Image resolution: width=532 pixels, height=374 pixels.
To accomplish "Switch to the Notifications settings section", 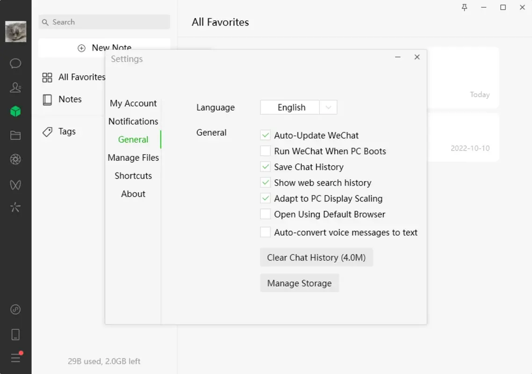I will [133, 121].
